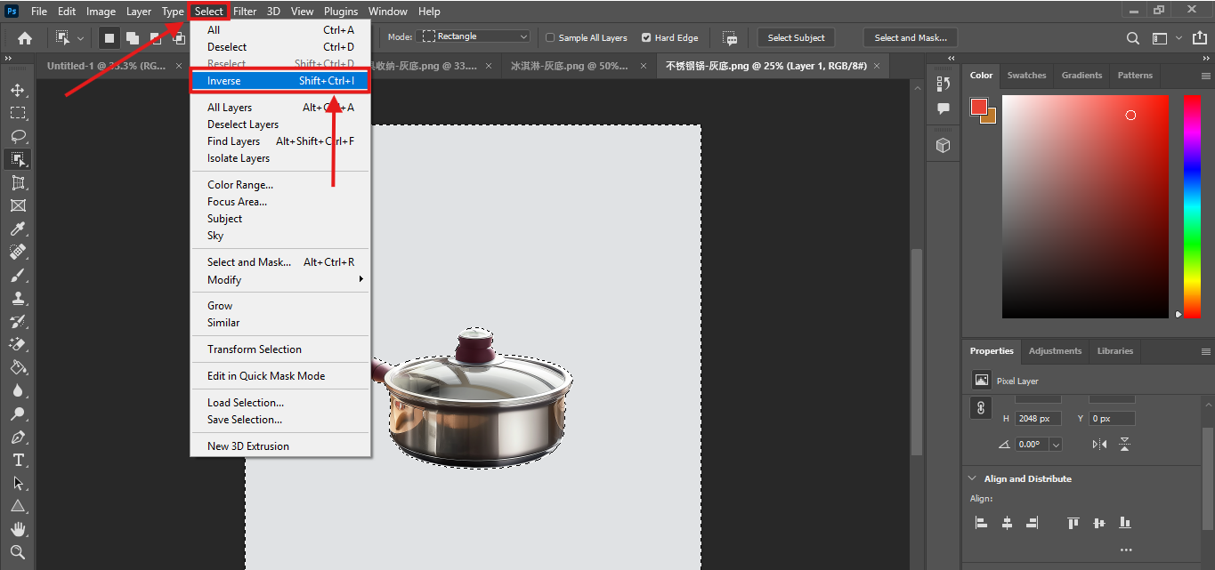Expand the Modify submenu
Screen dimensions: 1215x570
tap(280, 279)
